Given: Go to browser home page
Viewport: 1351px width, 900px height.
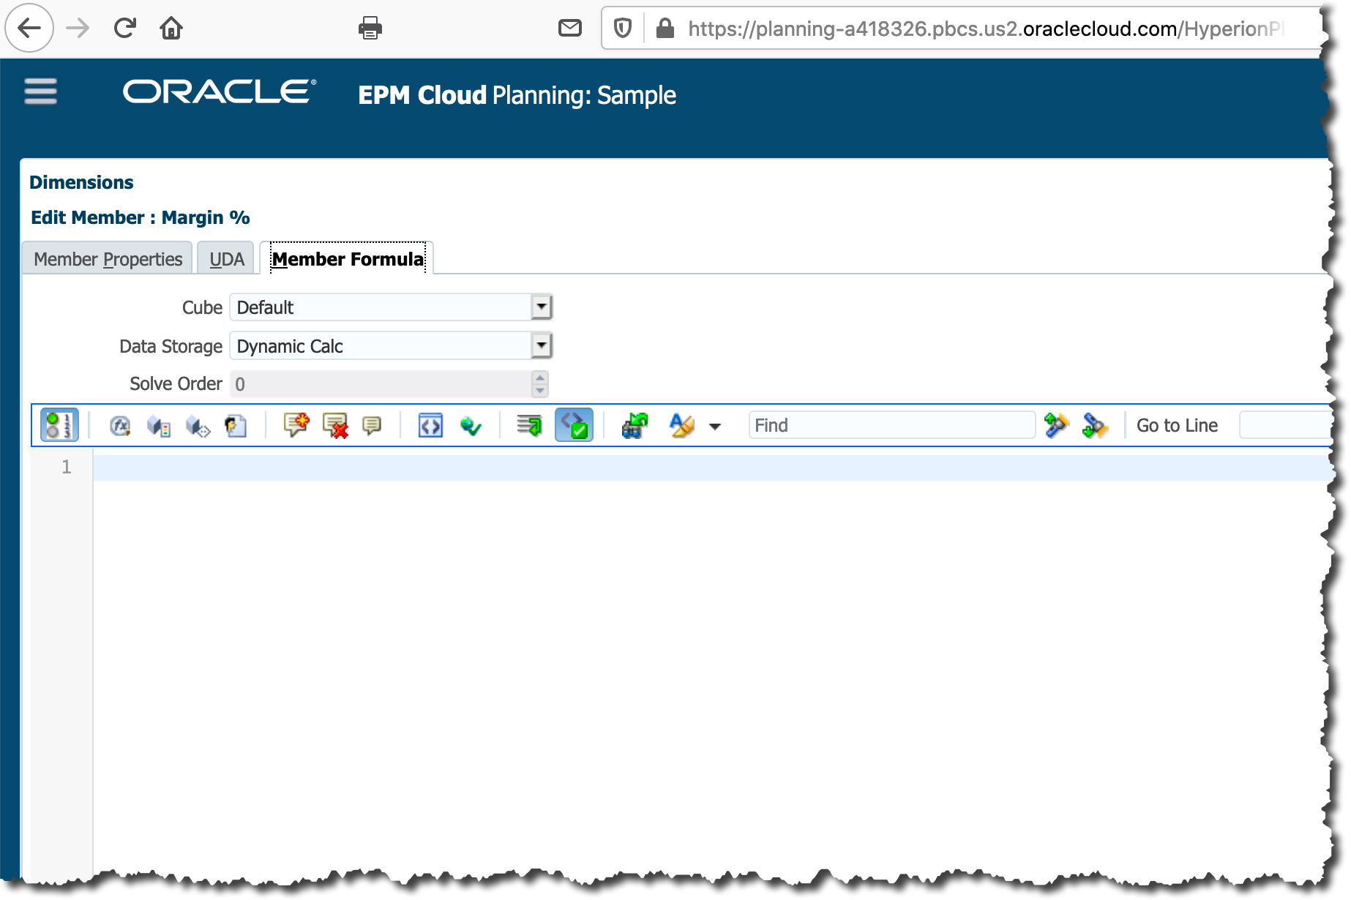Looking at the screenshot, I should tap(171, 29).
